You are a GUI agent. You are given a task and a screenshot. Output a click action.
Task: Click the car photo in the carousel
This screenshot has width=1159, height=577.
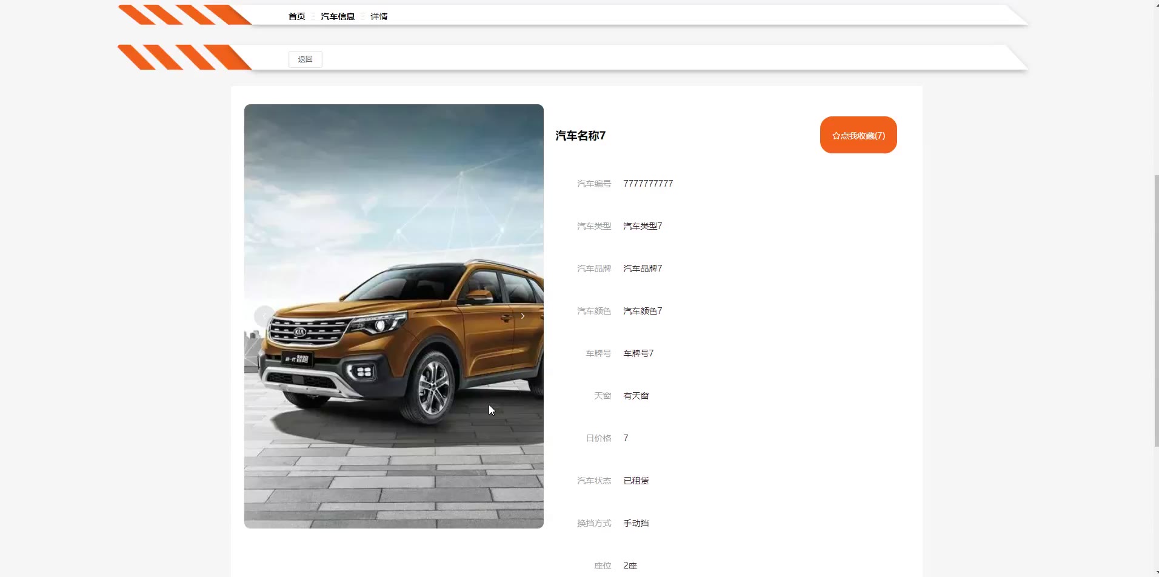point(394,316)
